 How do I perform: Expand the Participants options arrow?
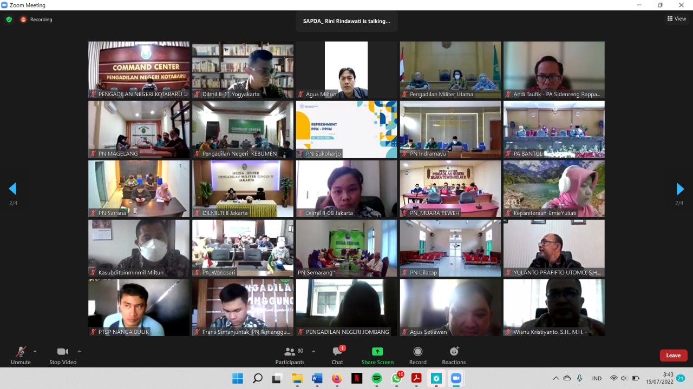point(313,352)
